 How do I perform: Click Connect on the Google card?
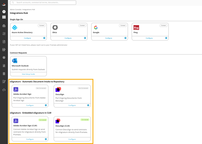(x=123, y=26)
